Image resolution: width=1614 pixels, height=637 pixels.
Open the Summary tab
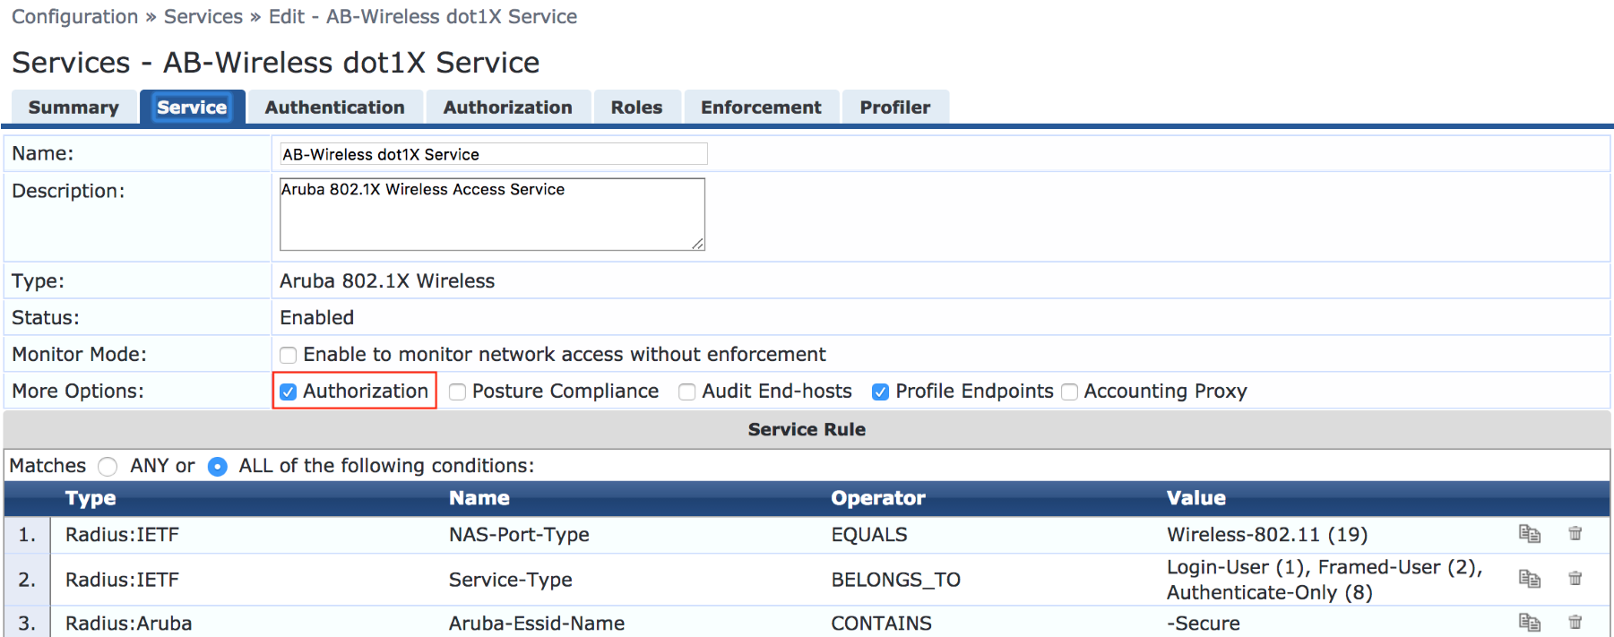(x=73, y=108)
